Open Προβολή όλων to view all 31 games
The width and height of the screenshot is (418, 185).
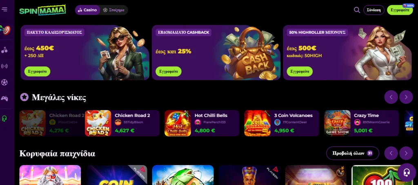352,153
